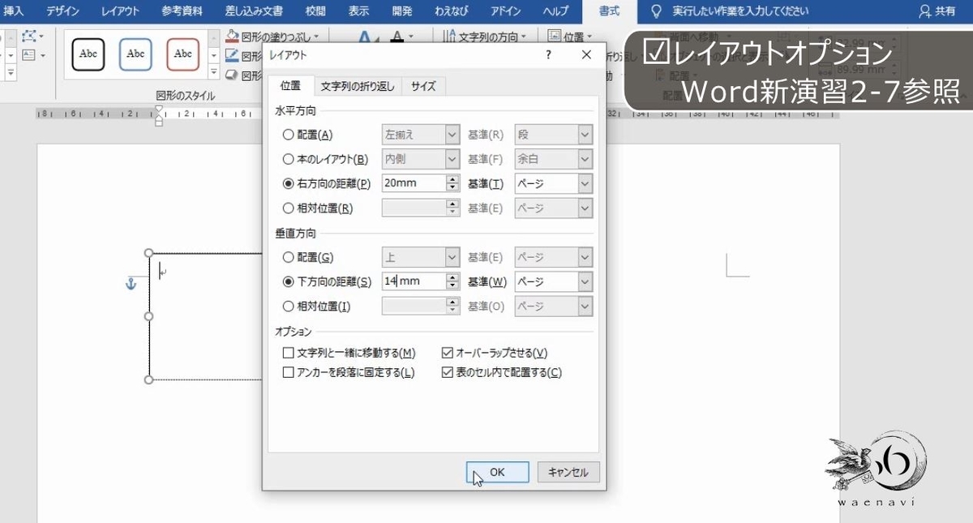973x523 pixels.
Task: Open the 書式 ribbon tab
Action: coord(609,11)
